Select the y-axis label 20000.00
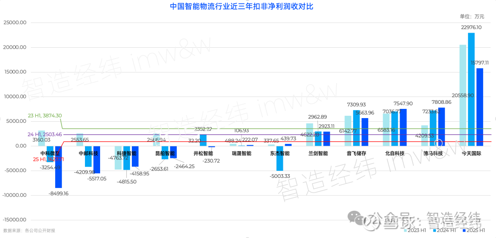The image size is (496, 238). 15,47
